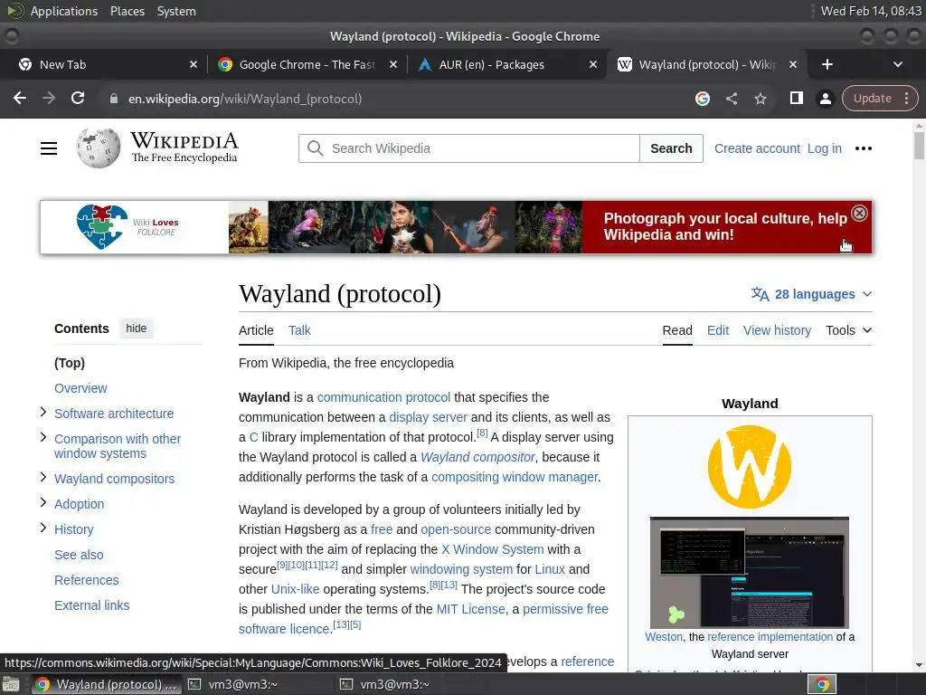Click the Wikipedia wordmark title
This screenshot has height=695, width=926.
(184, 140)
